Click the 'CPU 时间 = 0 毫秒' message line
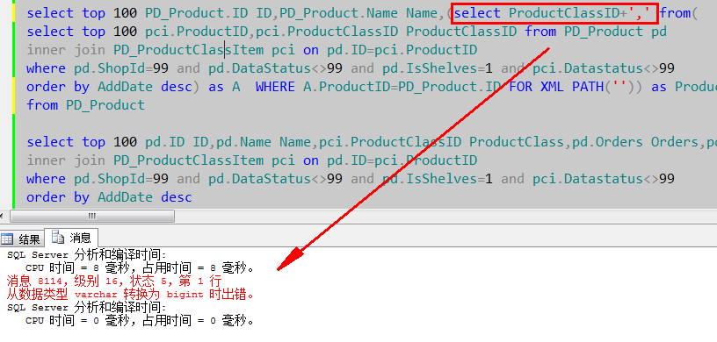The image size is (717, 342). click(140, 321)
